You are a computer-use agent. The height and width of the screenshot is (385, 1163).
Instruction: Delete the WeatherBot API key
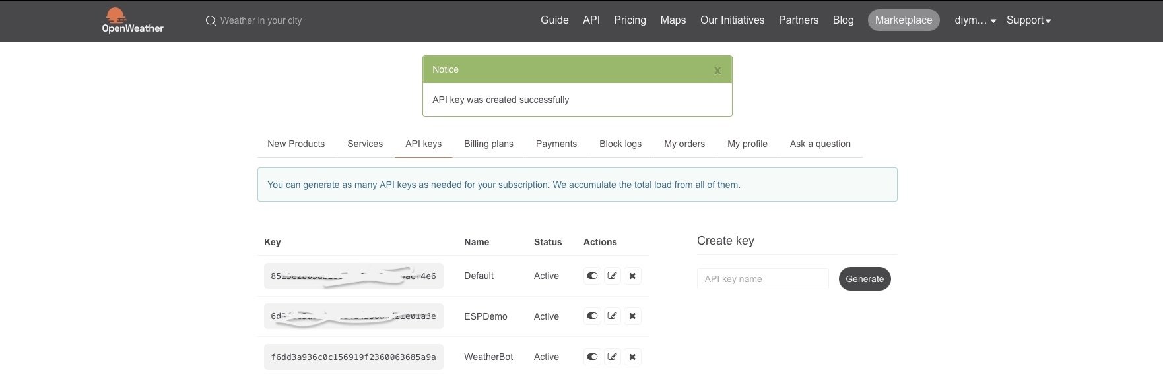point(632,357)
